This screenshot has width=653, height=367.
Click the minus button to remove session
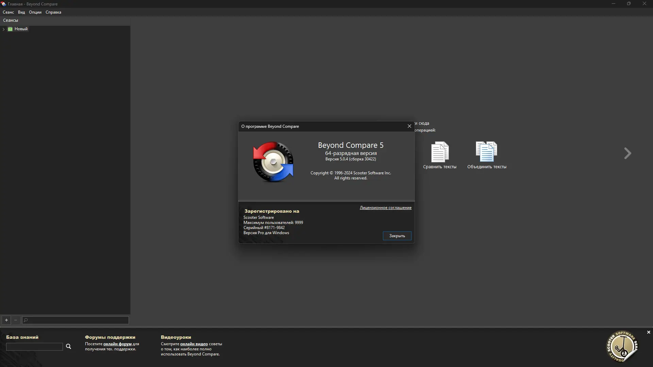click(16, 320)
